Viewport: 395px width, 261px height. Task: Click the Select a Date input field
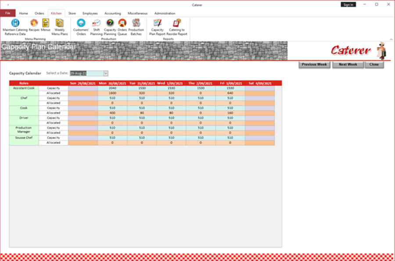point(86,73)
